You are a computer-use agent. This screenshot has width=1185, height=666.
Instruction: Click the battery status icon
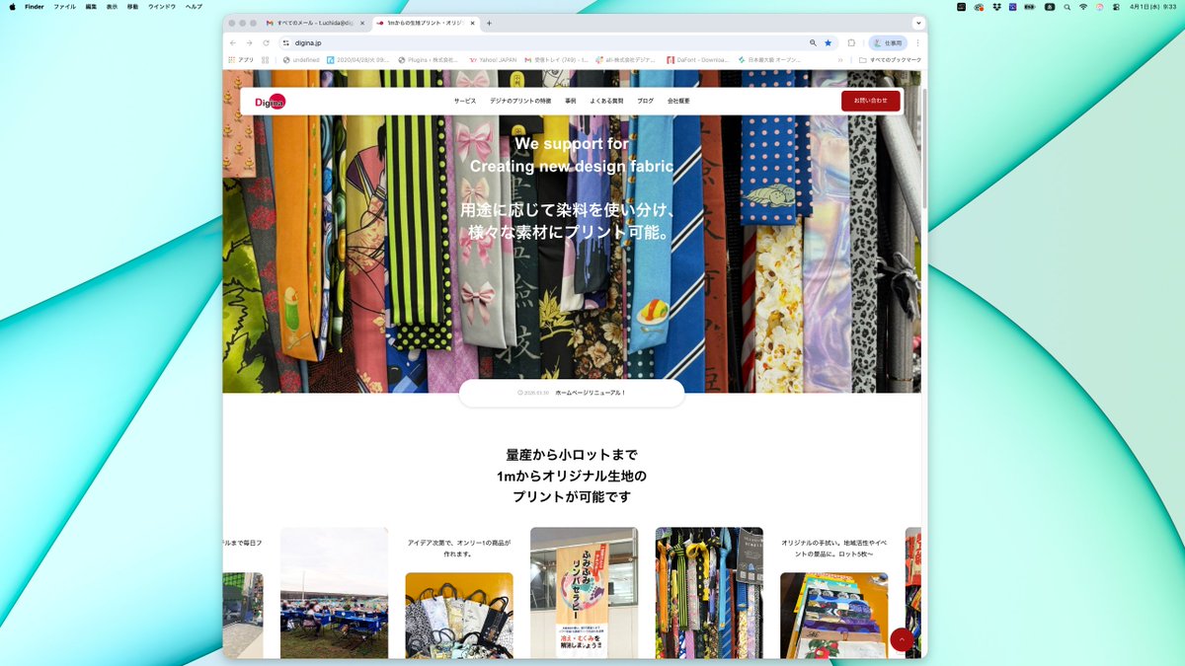(x=1028, y=6)
